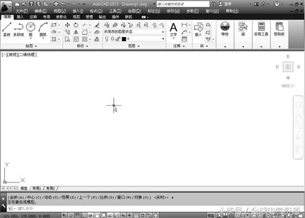Switch to the Parametric (参数化) ribbon tab
The height and width of the screenshot is (218, 305).
click(61, 17)
